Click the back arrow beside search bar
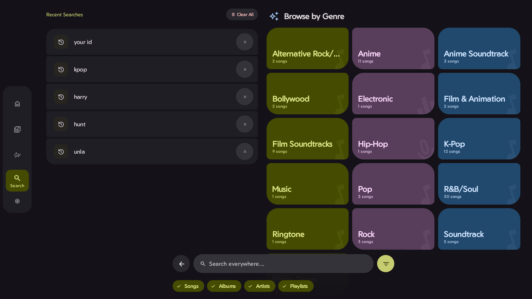The width and height of the screenshot is (532, 299). click(181, 264)
